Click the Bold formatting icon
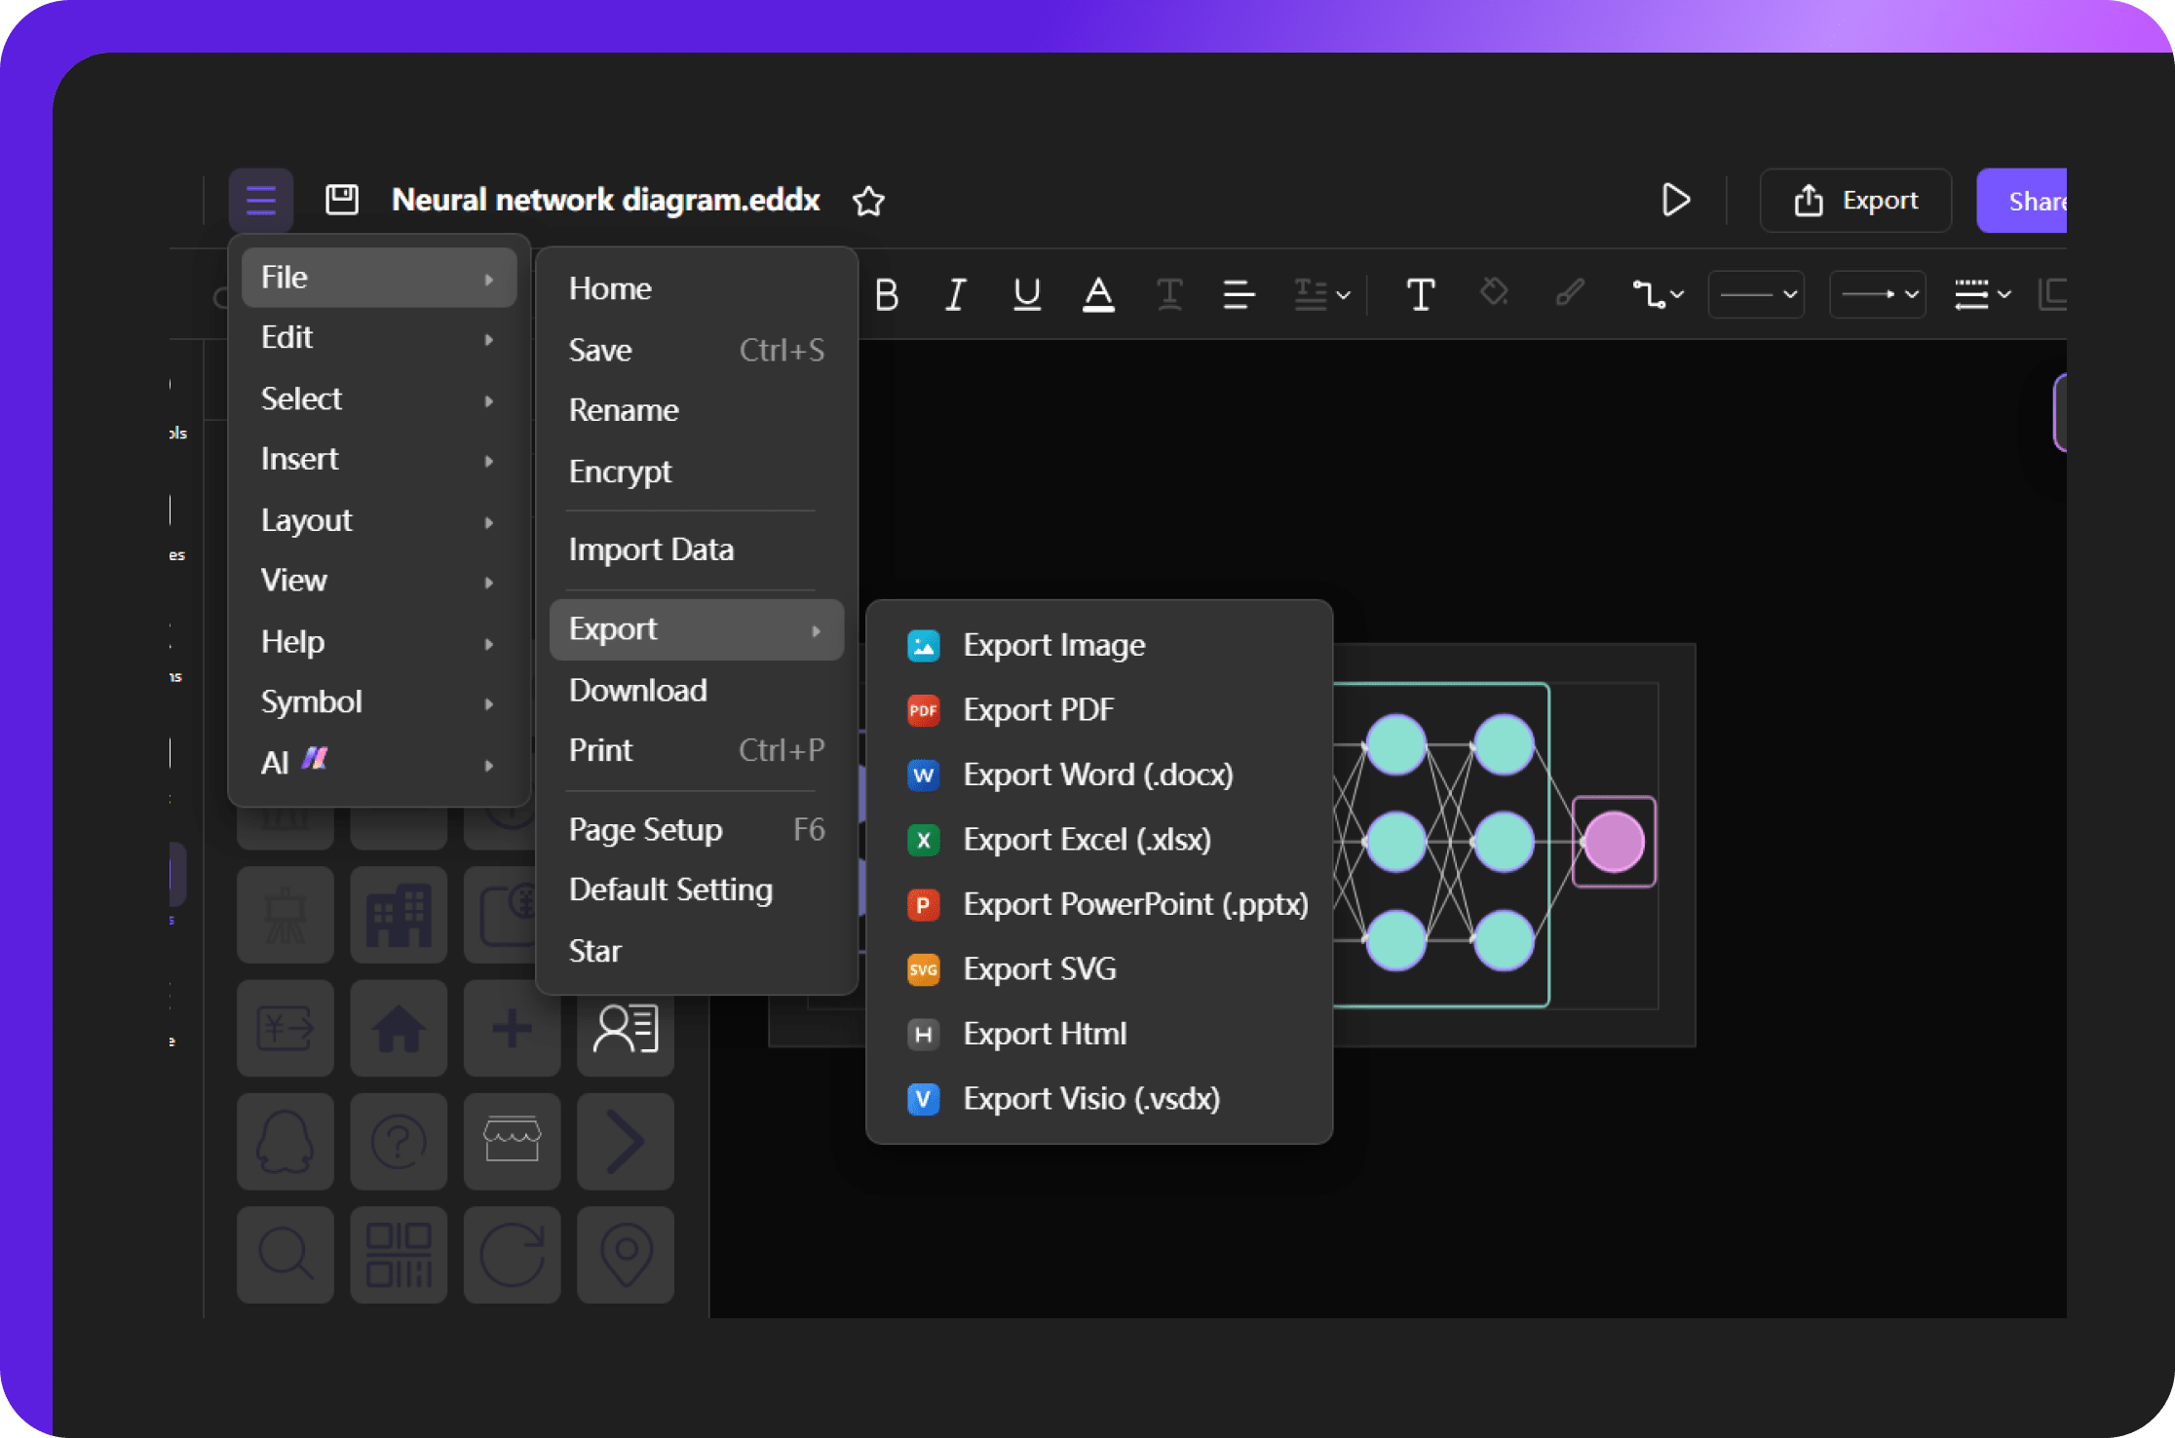Image resolution: width=2175 pixels, height=1438 pixels. (891, 293)
